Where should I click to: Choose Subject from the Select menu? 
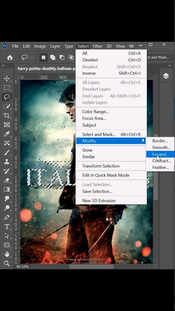point(111,125)
